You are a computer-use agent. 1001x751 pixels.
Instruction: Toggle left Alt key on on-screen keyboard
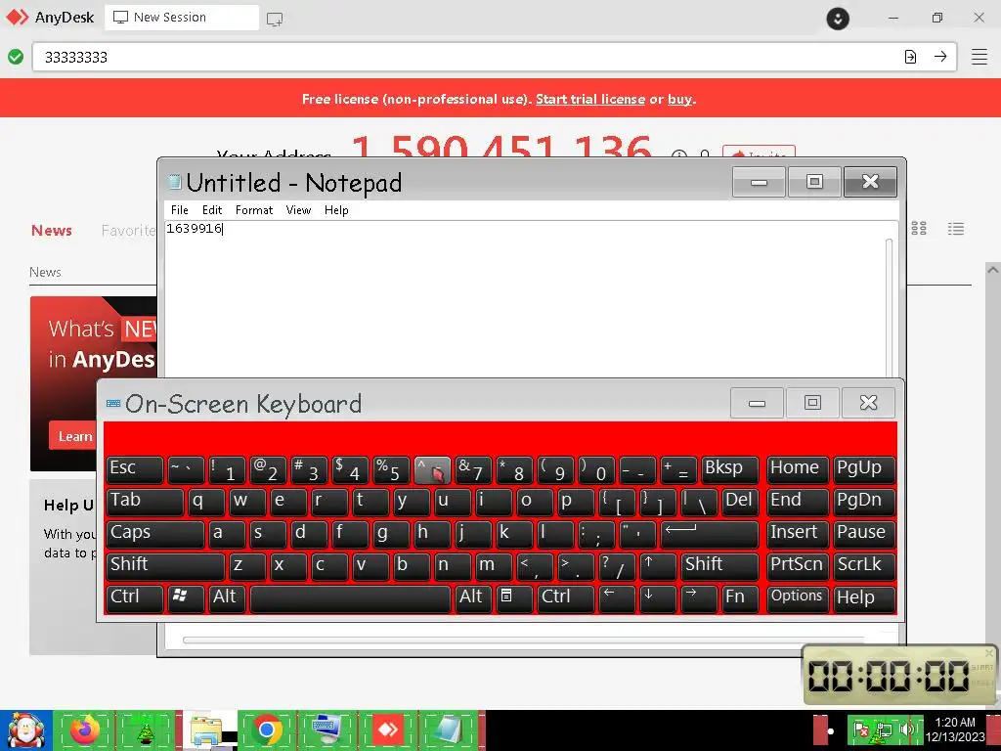pos(227,598)
